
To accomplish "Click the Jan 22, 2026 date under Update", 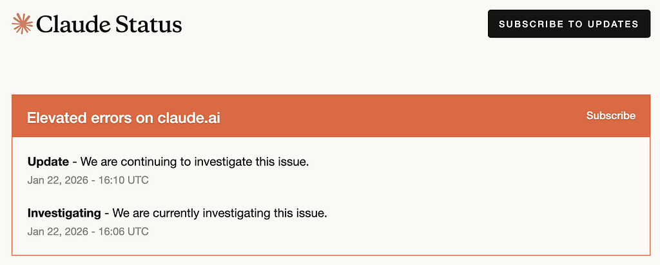I will point(58,180).
